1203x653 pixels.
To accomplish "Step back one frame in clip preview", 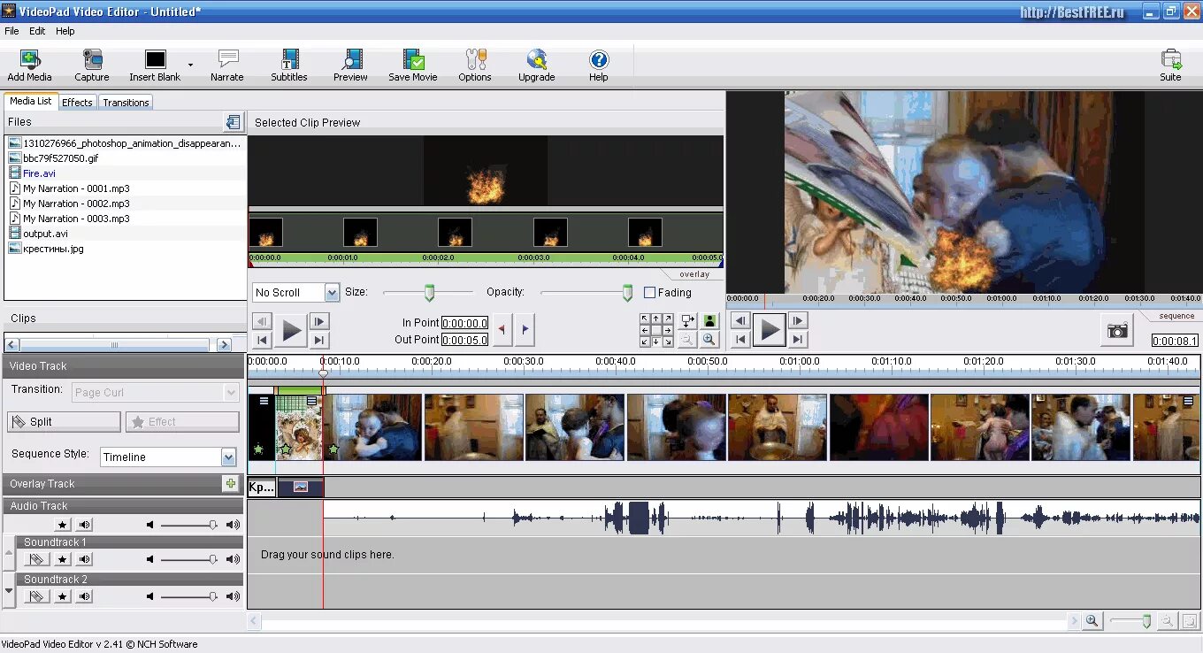I will click(262, 321).
